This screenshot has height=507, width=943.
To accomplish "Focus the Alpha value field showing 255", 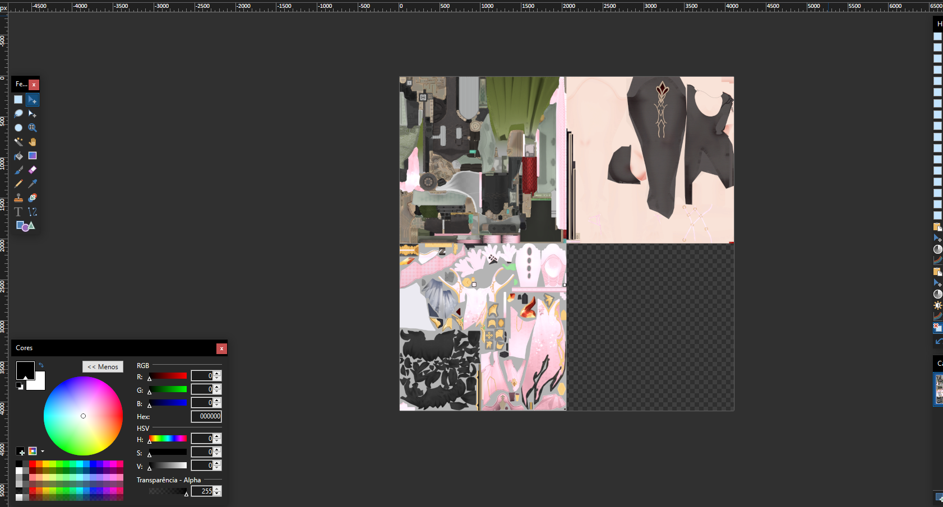I will click(x=202, y=491).
